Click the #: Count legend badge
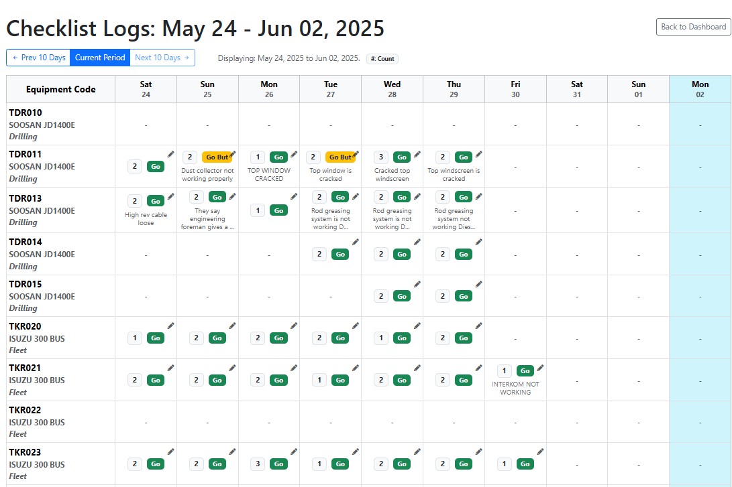 [x=382, y=59]
